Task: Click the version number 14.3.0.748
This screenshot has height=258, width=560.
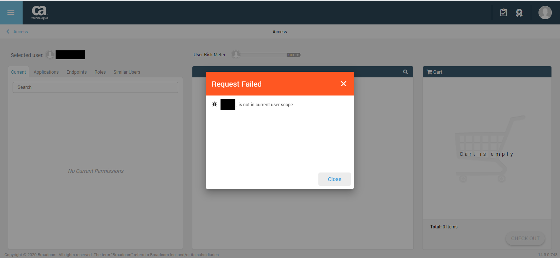Action: pyautogui.click(x=547, y=255)
